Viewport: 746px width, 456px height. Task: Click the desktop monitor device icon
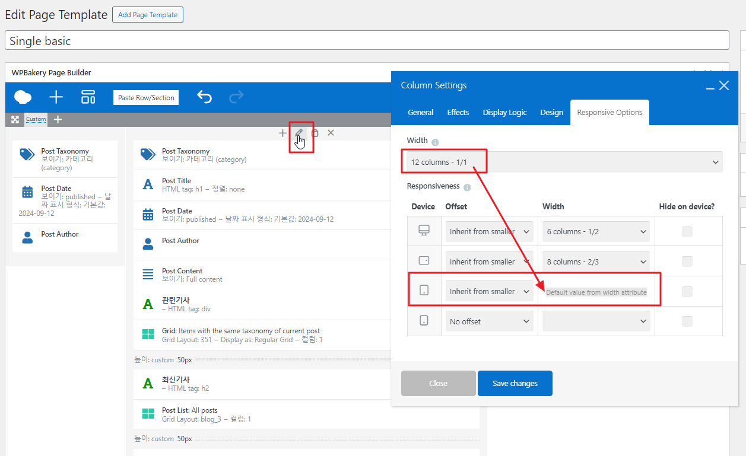(x=424, y=231)
